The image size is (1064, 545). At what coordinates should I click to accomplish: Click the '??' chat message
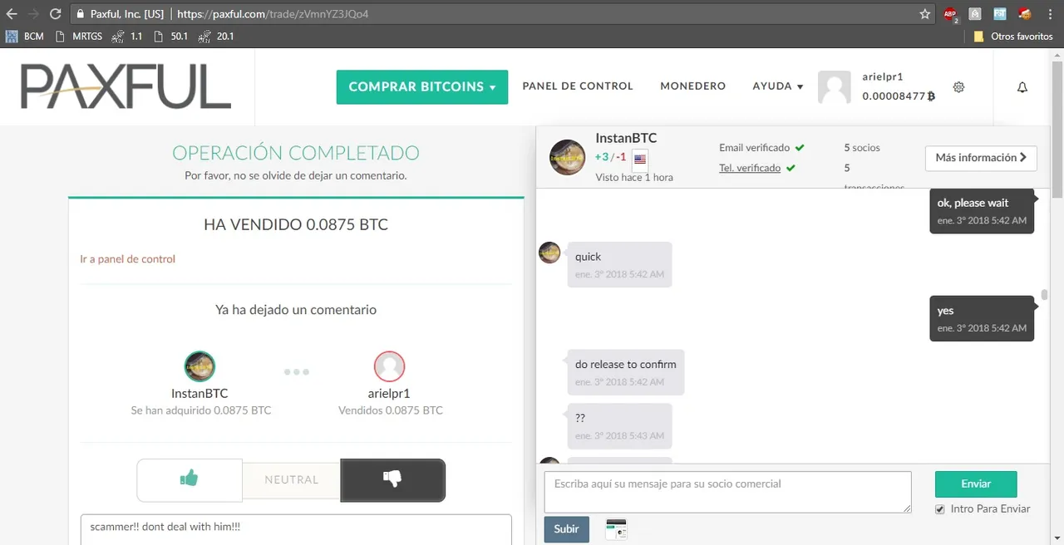coord(618,426)
